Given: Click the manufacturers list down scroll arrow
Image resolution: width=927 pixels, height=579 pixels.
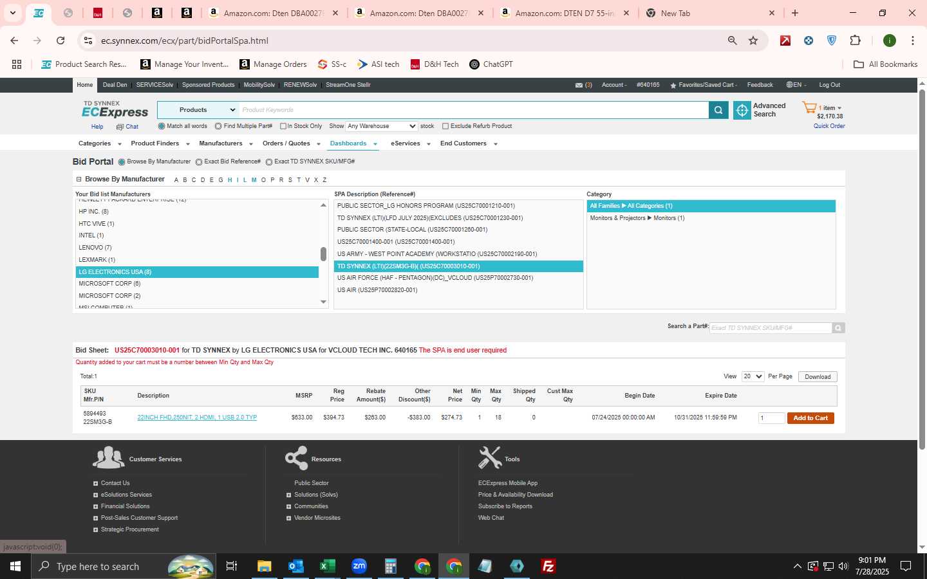Looking at the screenshot, I should (x=323, y=302).
